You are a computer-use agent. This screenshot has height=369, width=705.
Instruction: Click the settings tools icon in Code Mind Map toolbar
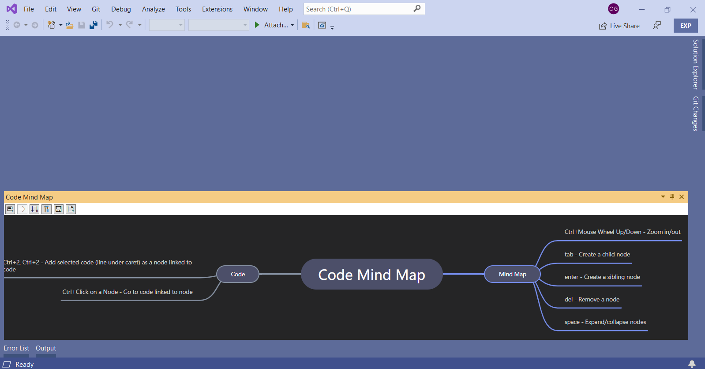46,209
